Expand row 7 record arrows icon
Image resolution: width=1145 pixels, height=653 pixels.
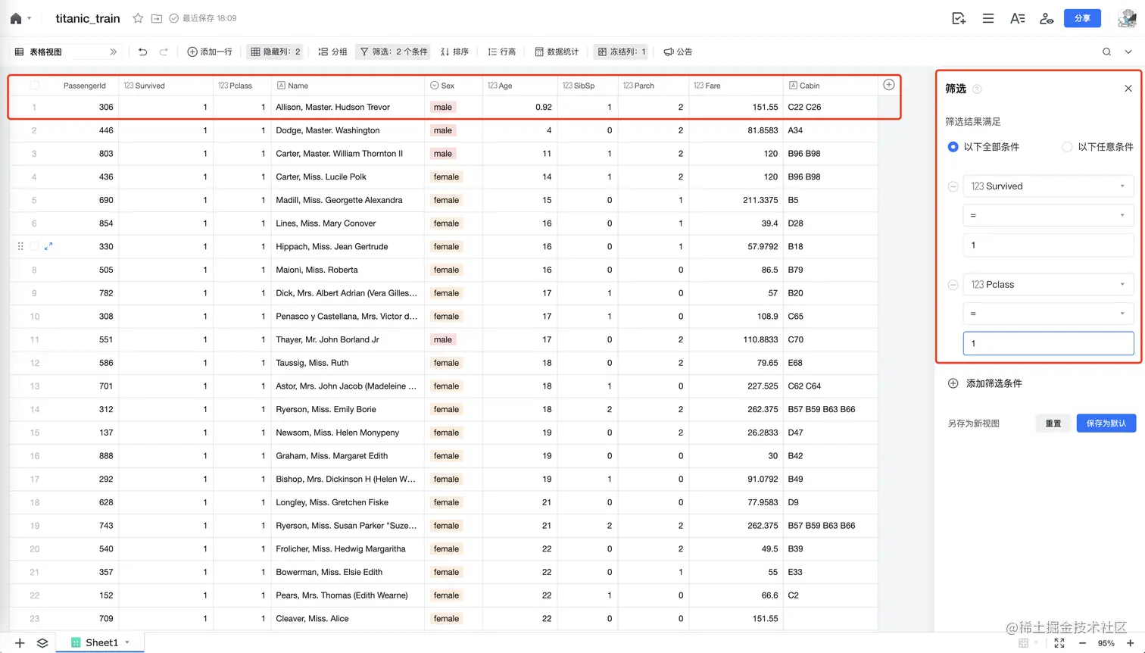[x=48, y=246]
